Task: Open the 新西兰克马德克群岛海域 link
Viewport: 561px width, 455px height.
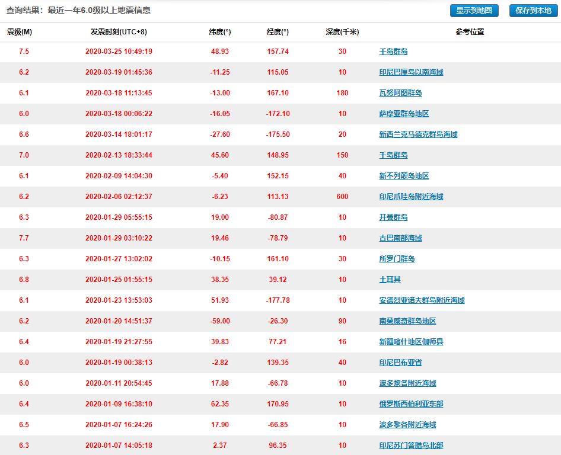Action: pos(418,134)
